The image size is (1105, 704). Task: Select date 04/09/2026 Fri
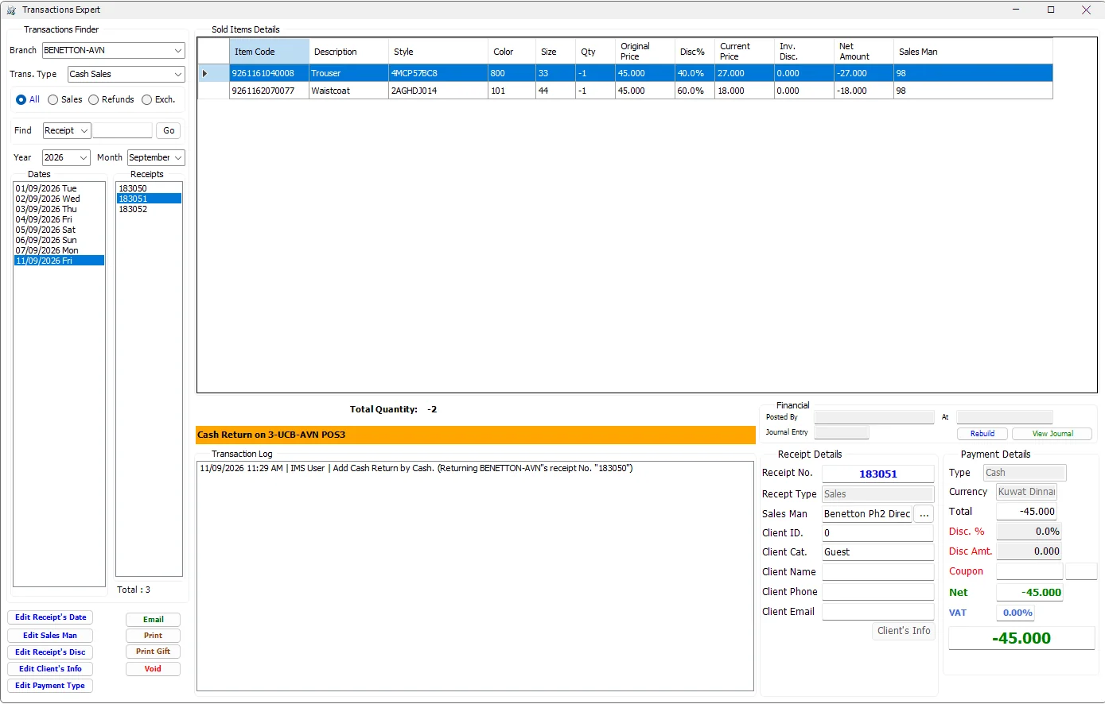pyautogui.click(x=59, y=220)
